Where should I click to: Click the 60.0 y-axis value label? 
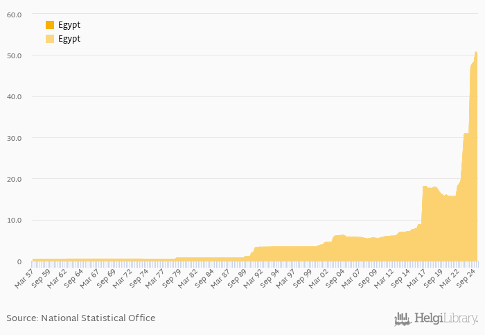click(14, 15)
